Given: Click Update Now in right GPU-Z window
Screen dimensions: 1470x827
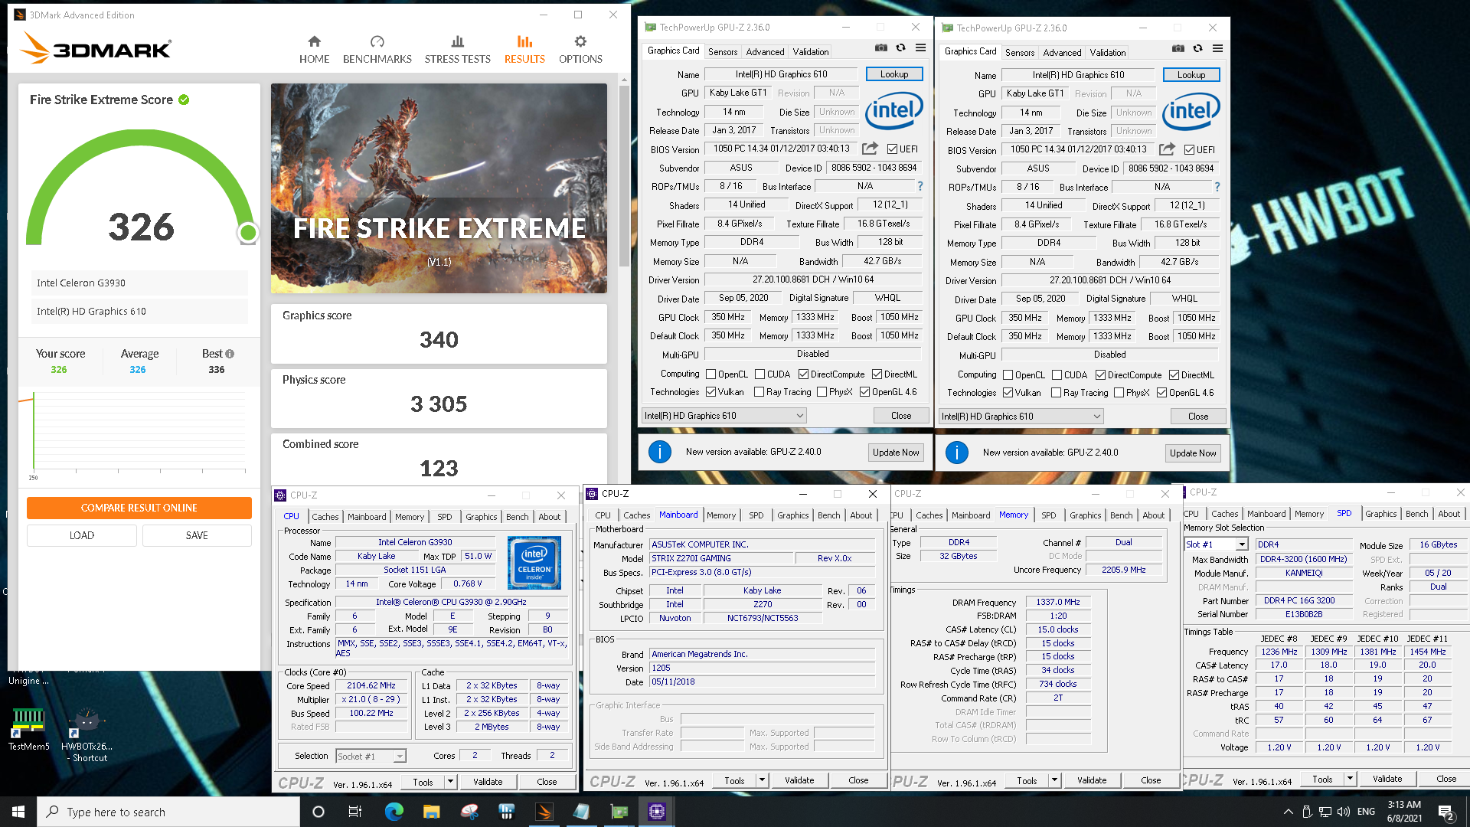Looking at the screenshot, I should [1192, 453].
